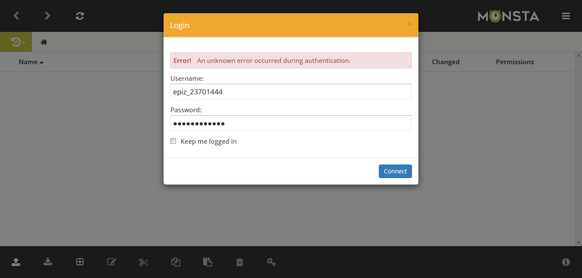The width and height of the screenshot is (582, 278).
Task: Enable the Keep me logged in checkbox
Action: [173, 141]
